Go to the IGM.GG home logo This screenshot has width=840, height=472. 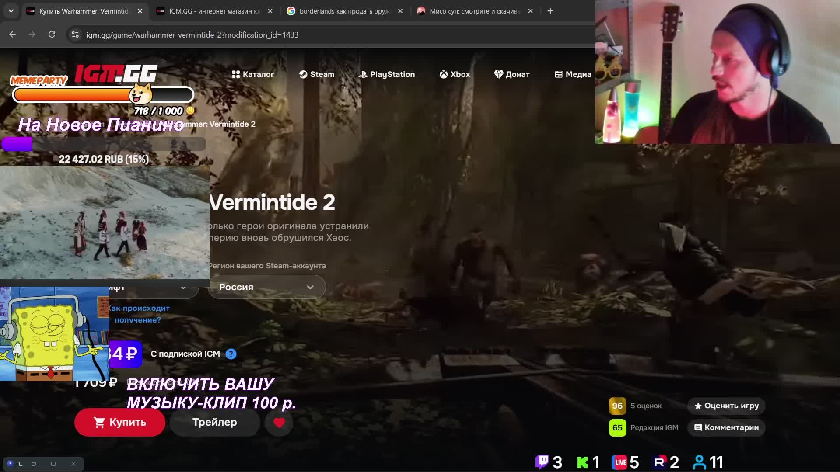pyautogui.click(x=116, y=73)
